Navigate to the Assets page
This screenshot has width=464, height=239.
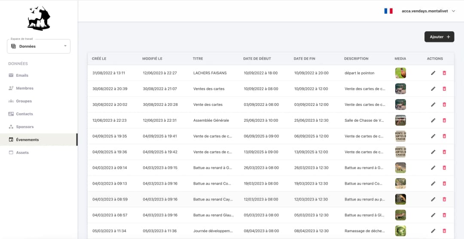coord(22,152)
